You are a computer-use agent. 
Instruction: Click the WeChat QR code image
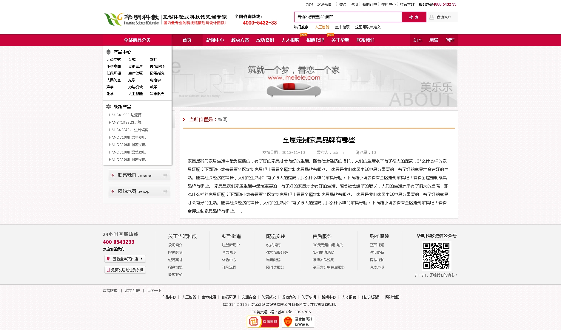tap(436, 255)
